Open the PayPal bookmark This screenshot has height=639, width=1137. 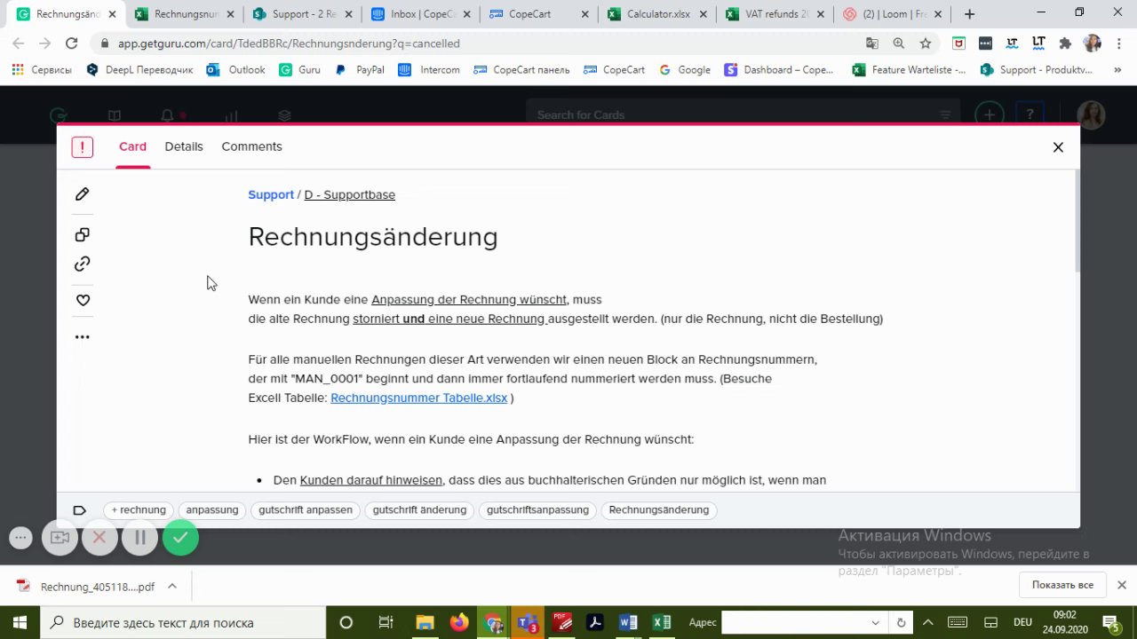(360, 69)
